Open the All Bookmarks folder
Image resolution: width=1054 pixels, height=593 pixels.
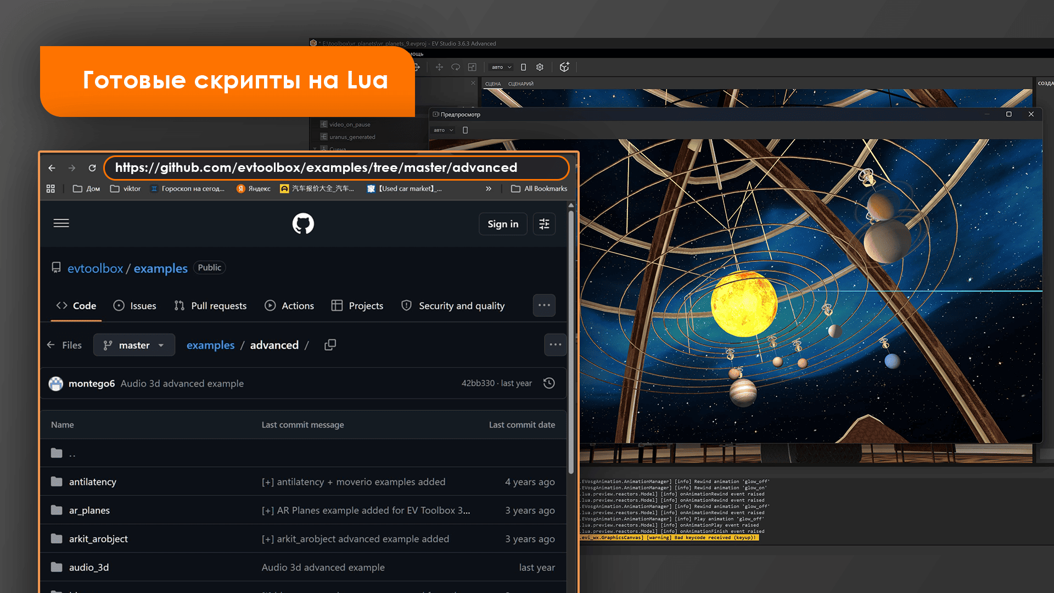pyautogui.click(x=539, y=188)
